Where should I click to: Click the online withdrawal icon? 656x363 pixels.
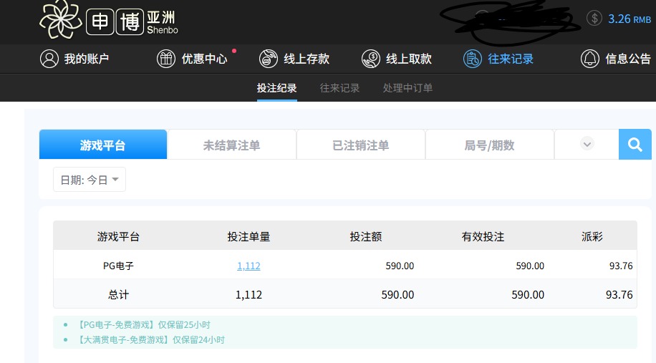click(x=370, y=59)
